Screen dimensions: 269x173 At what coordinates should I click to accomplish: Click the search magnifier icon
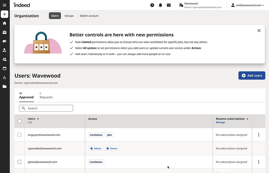point(24,108)
